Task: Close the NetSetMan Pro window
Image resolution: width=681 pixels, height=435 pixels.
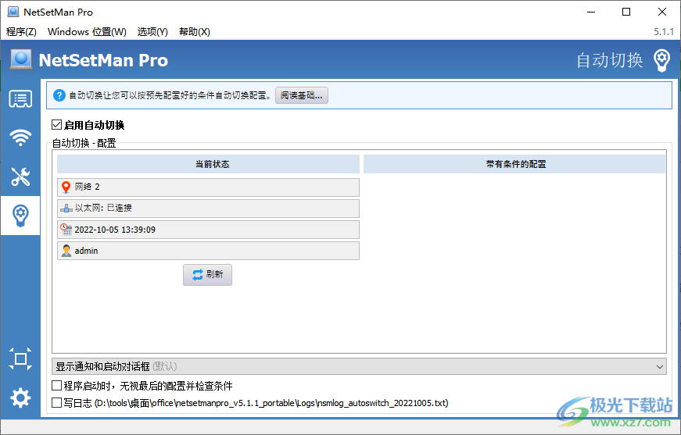Action: [x=662, y=12]
